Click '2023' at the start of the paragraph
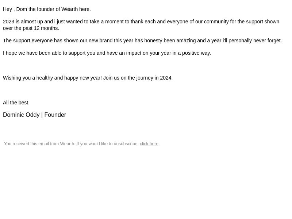 (8, 22)
